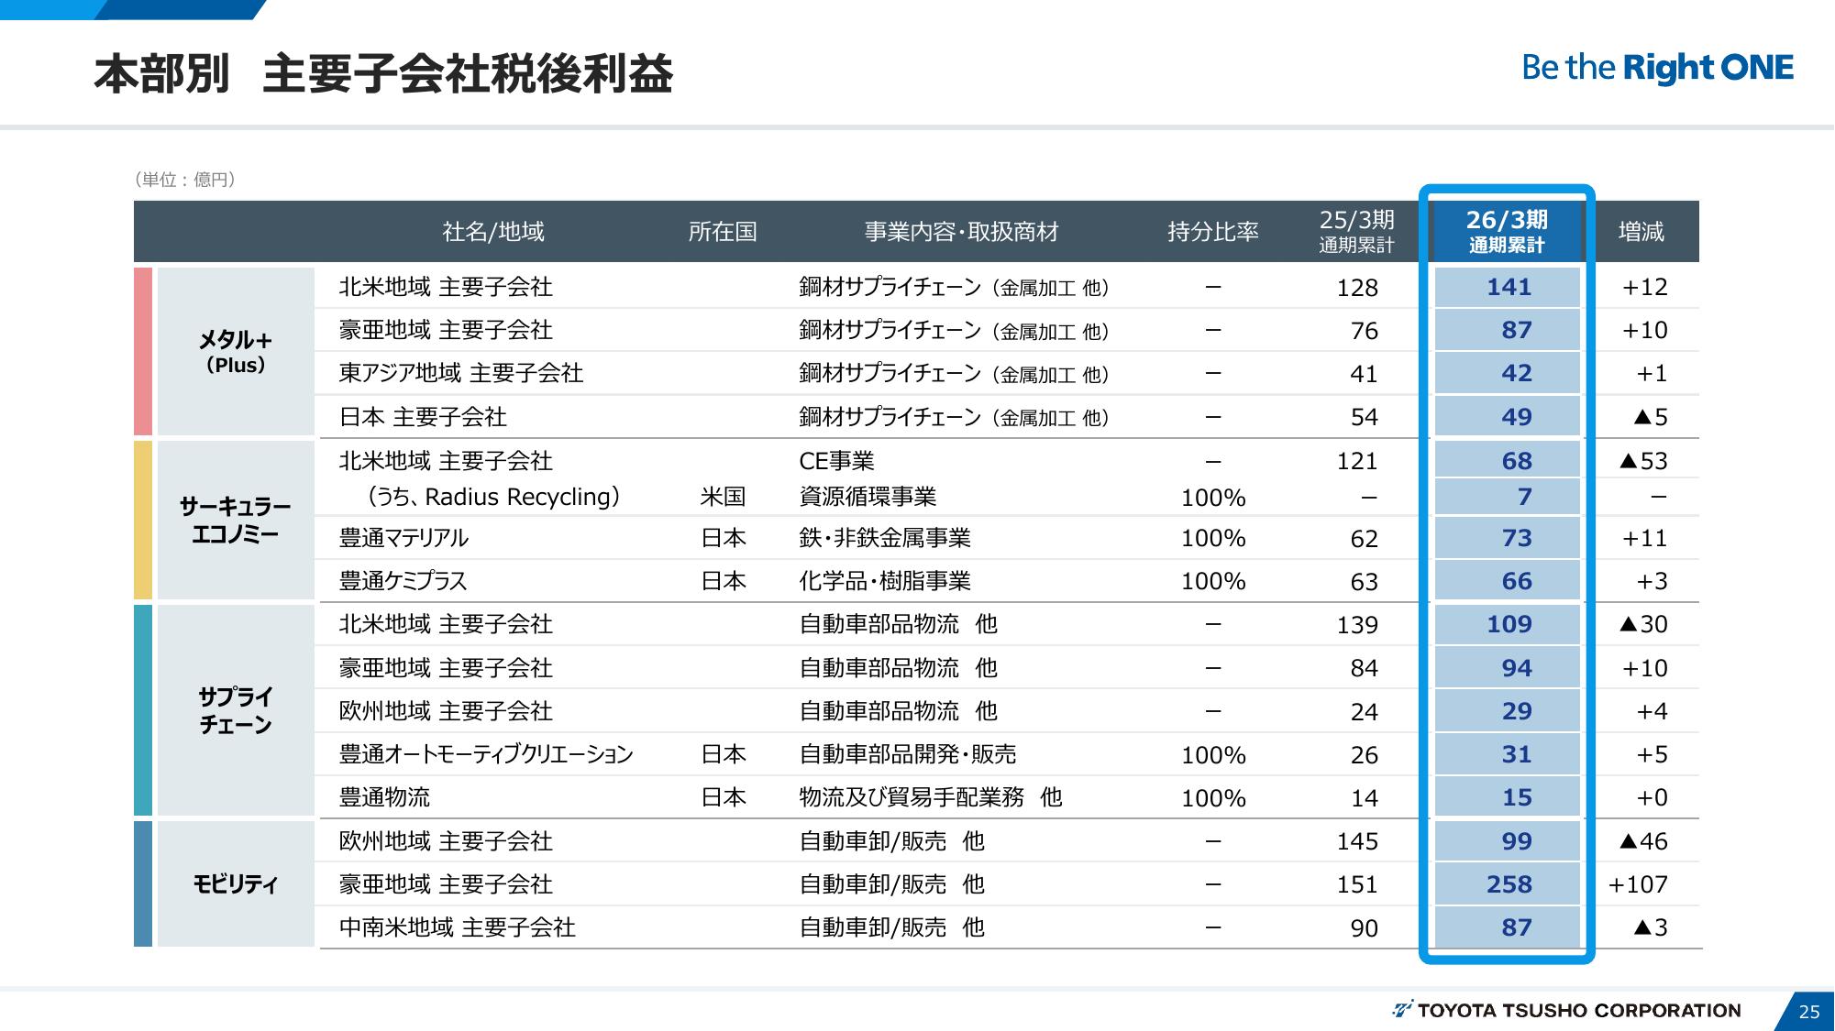Select the 資源循環事業 business description

click(x=868, y=497)
